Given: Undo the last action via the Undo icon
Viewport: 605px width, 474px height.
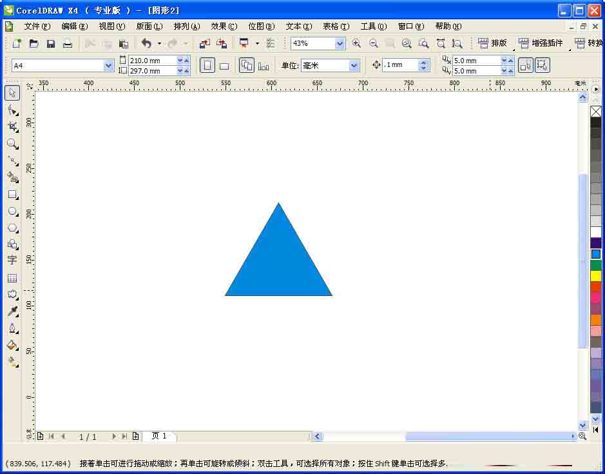Looking at the screenshot, I should coord(147,44).
